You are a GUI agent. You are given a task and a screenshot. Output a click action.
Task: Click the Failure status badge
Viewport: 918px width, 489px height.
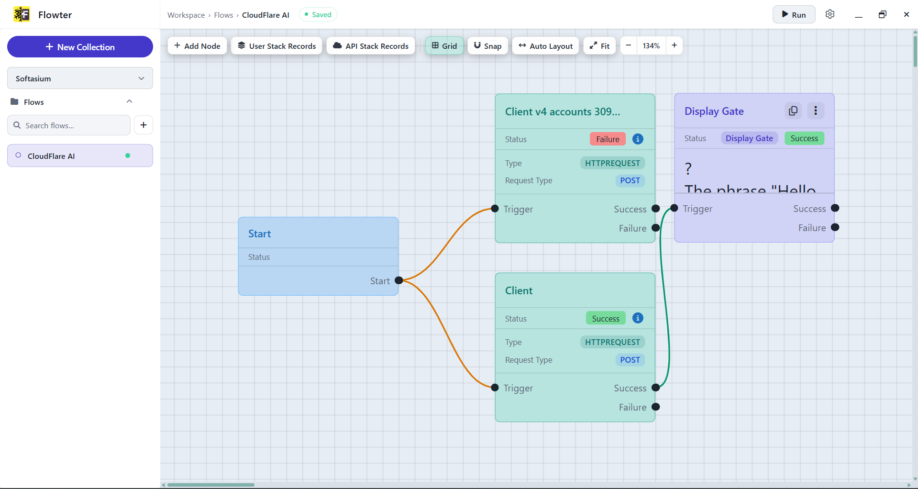(608, 139)
